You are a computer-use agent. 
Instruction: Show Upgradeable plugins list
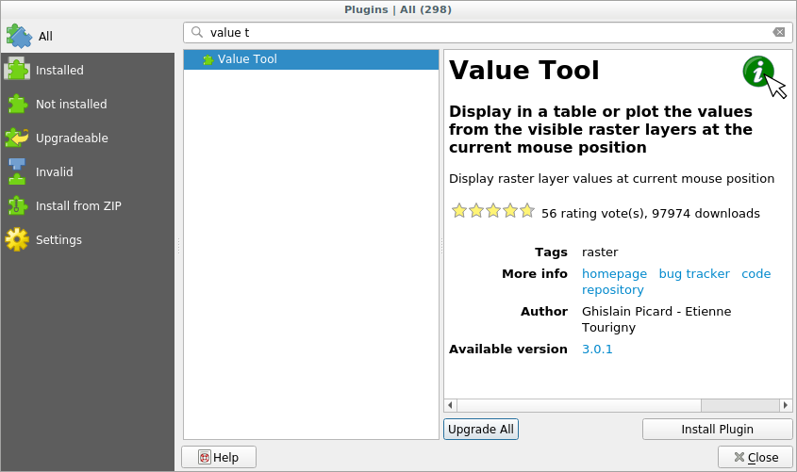[72, 138]
